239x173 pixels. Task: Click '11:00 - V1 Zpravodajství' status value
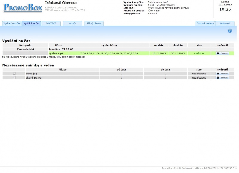162,5
